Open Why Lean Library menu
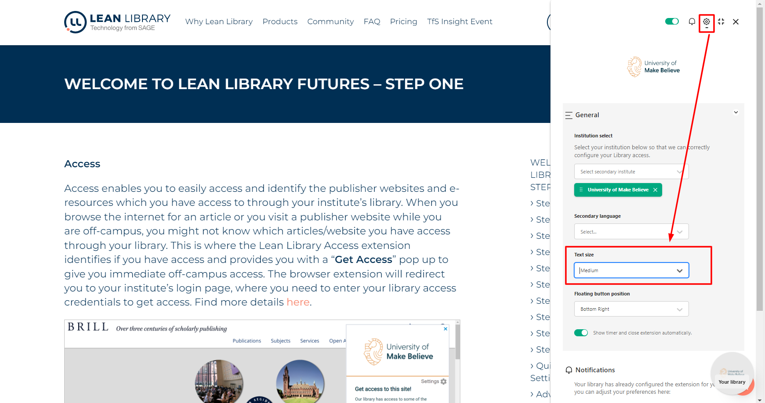 (219, 22)
